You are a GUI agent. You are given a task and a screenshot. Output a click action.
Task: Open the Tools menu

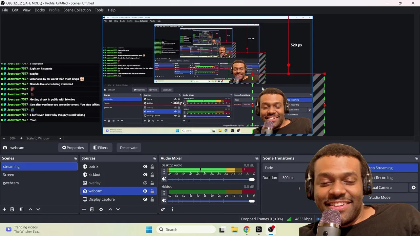point(99,10)
